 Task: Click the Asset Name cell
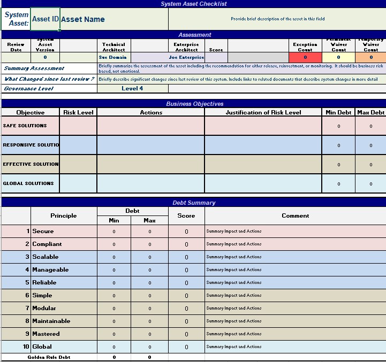click(114, 19)
